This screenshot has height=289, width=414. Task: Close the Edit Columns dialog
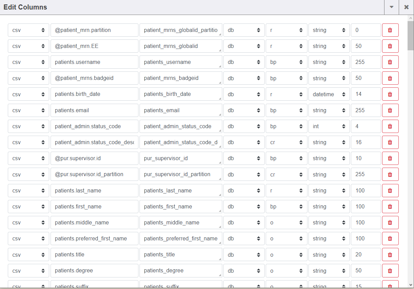tap(406, 7)
